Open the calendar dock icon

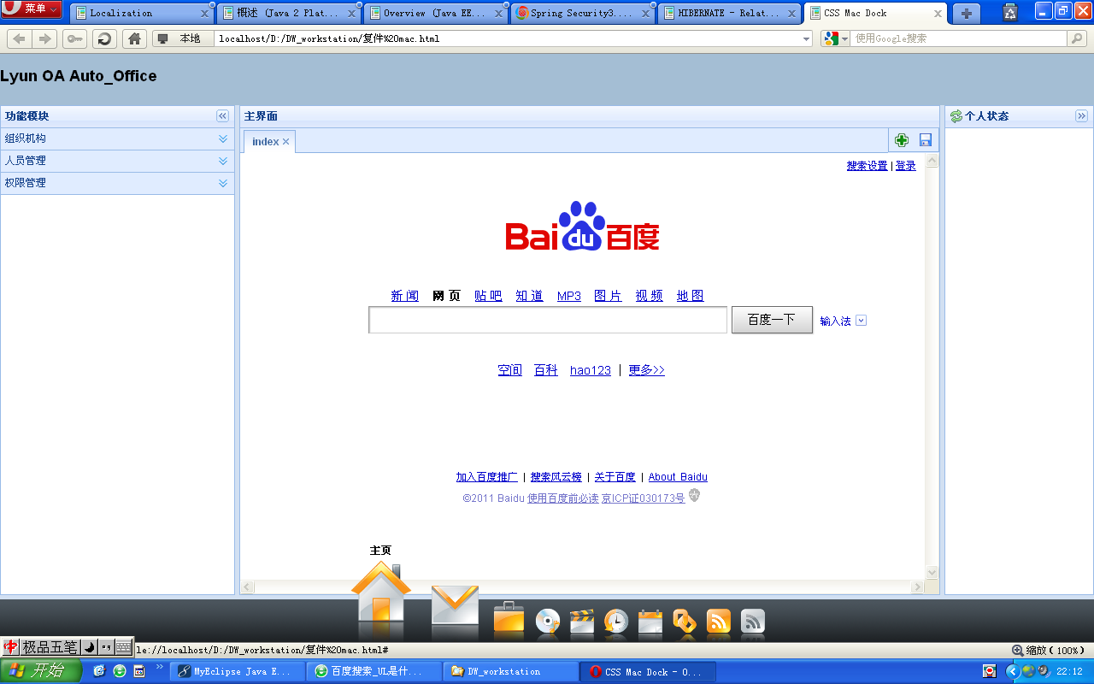pos(650,621)
